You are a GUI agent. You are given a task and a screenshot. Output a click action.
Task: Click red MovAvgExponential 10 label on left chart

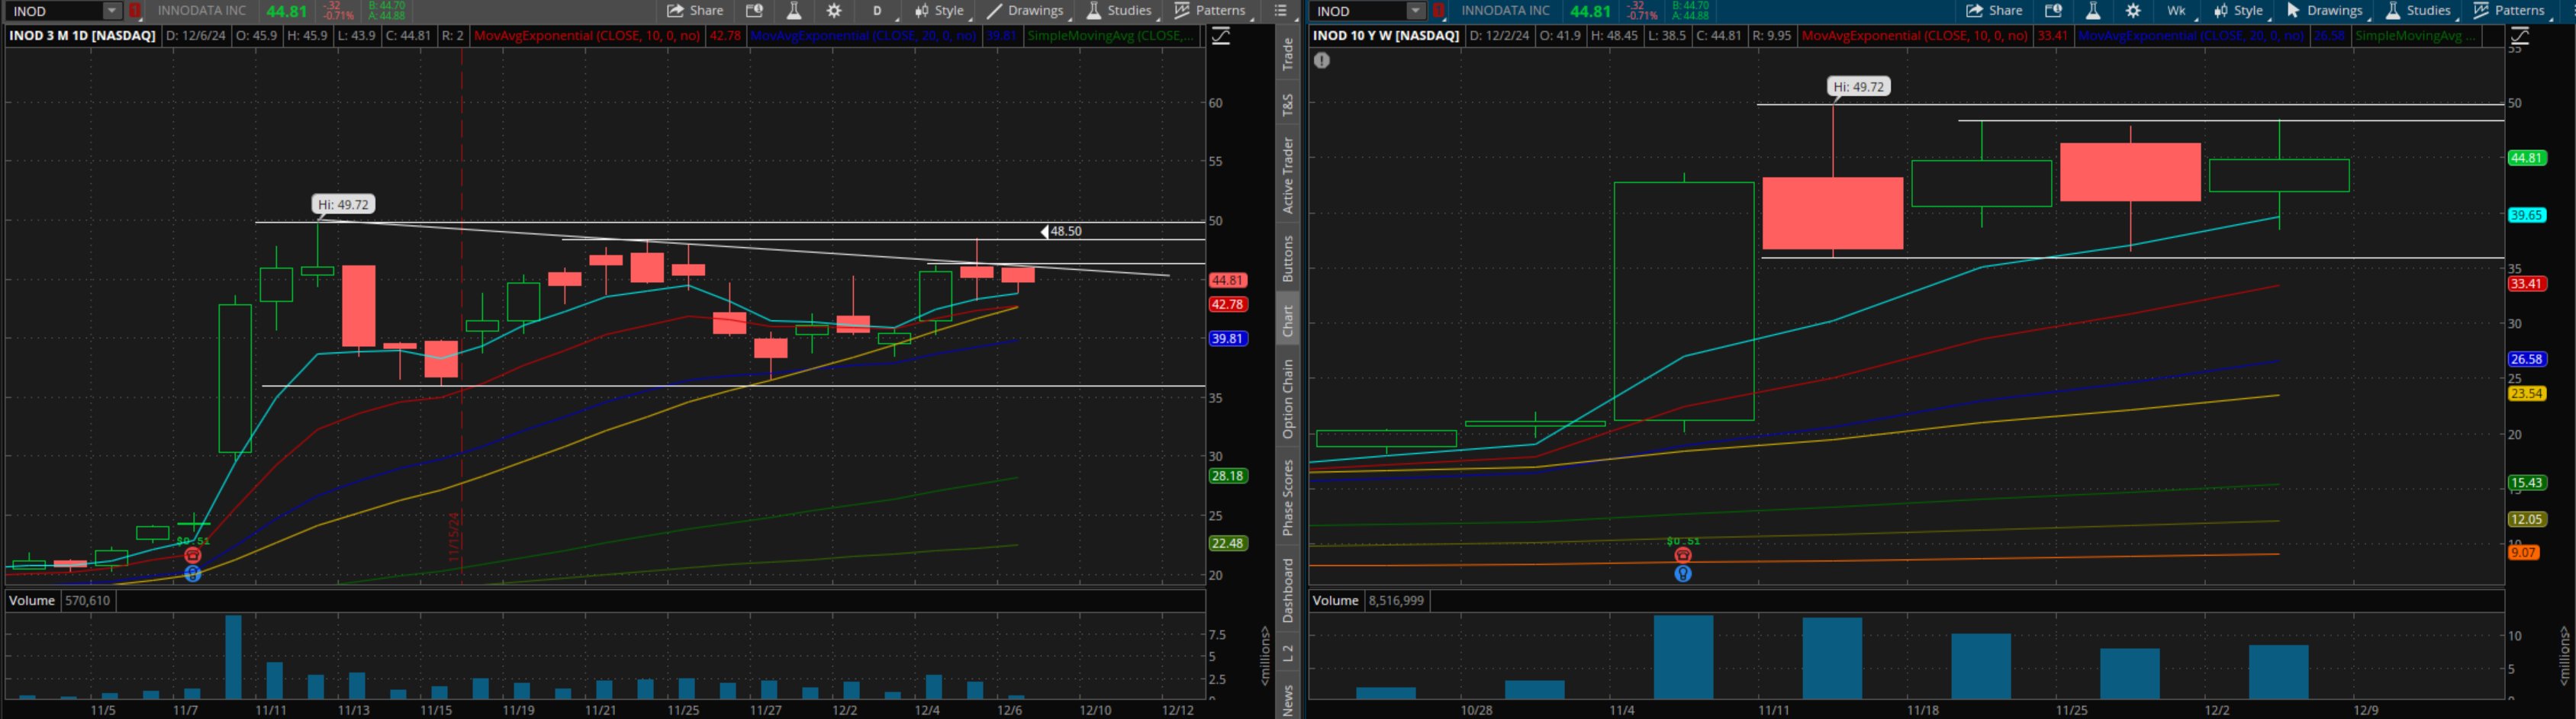pyautogui.click(x=587, y=36)
